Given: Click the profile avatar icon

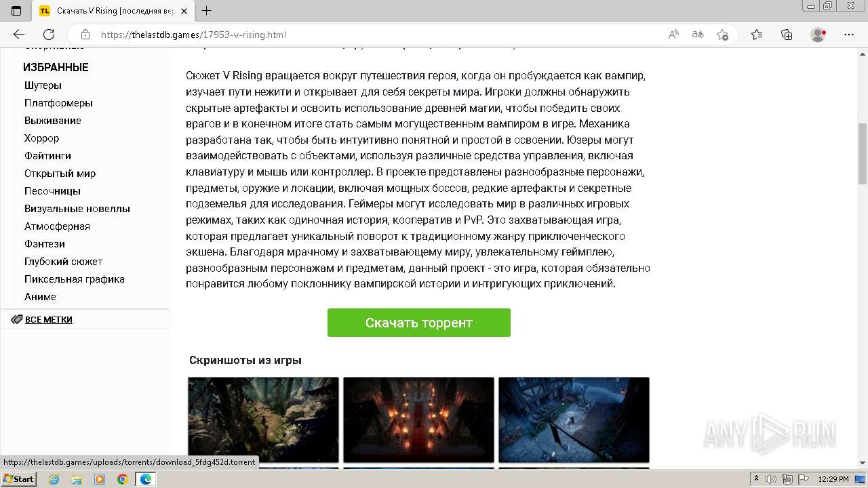Looking at the screenshot, I should [818, 35].
